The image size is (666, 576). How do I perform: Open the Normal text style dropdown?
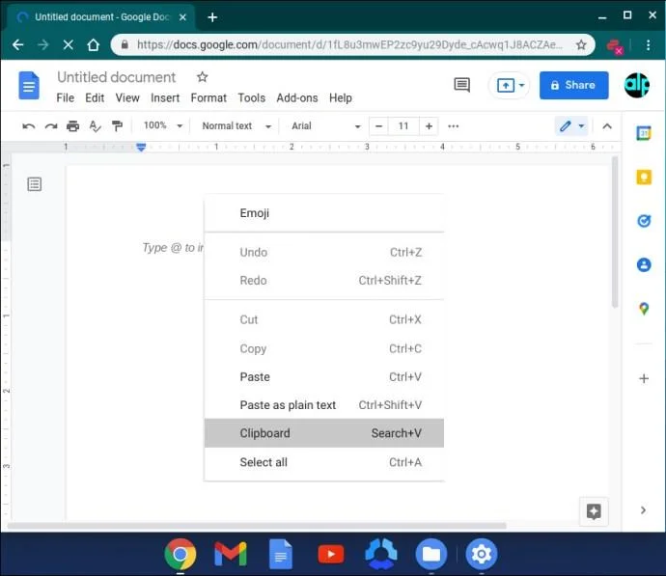click(236, 126)
